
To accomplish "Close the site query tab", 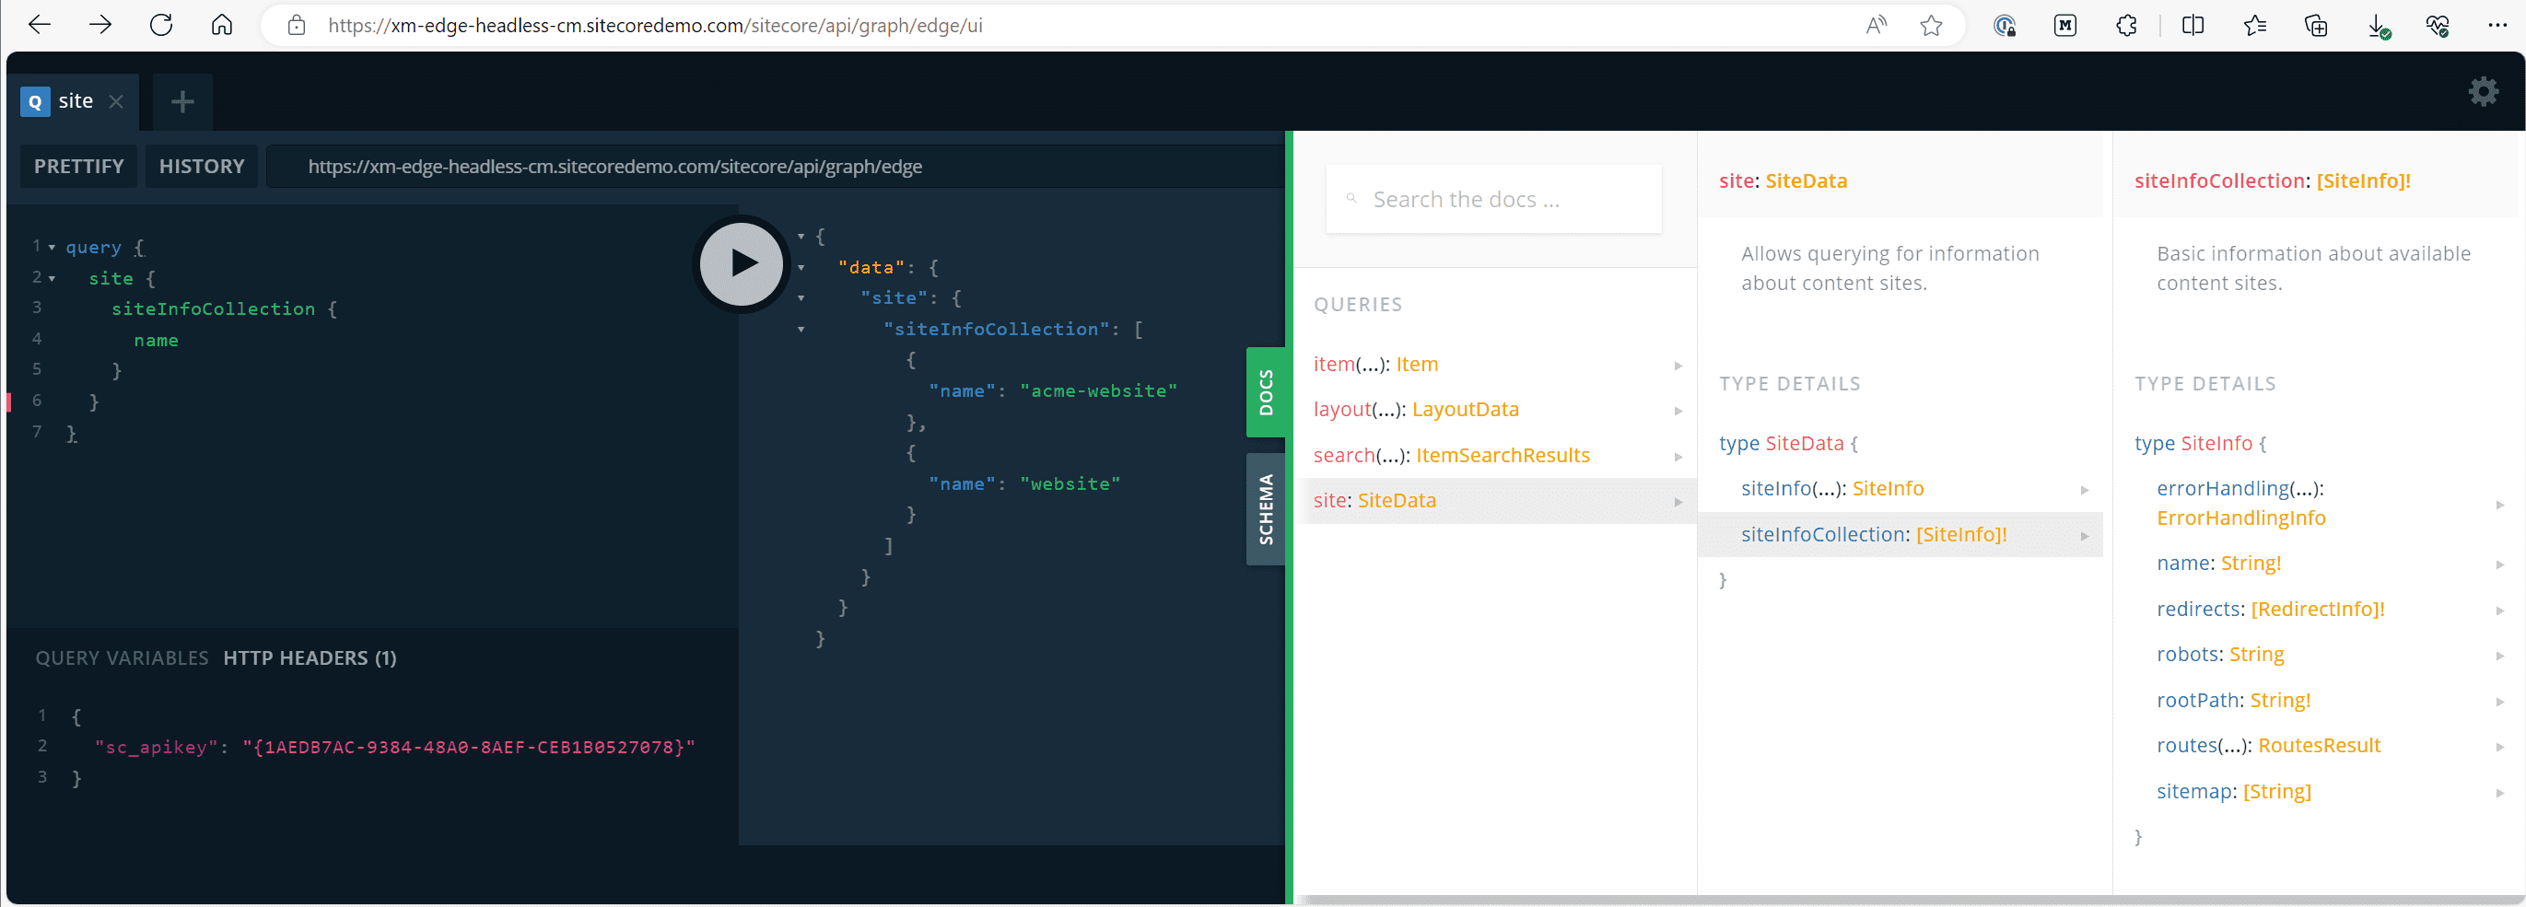I will (117, 102).
